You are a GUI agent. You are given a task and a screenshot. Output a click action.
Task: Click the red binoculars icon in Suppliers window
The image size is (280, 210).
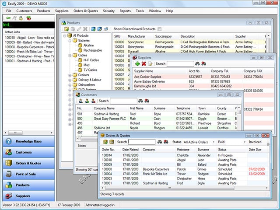(203, 63)
